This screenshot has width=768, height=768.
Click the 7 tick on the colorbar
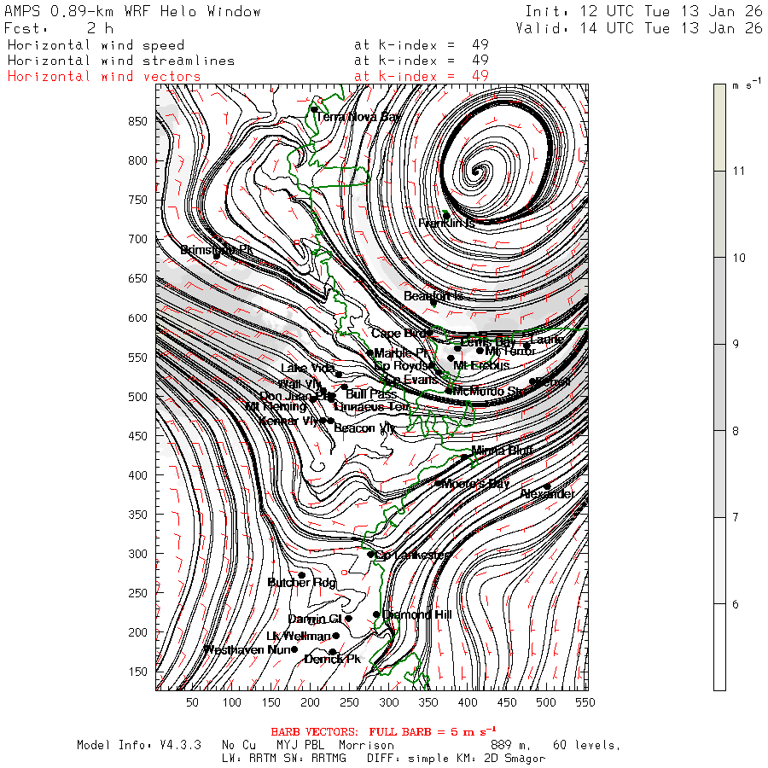(736, 517)
